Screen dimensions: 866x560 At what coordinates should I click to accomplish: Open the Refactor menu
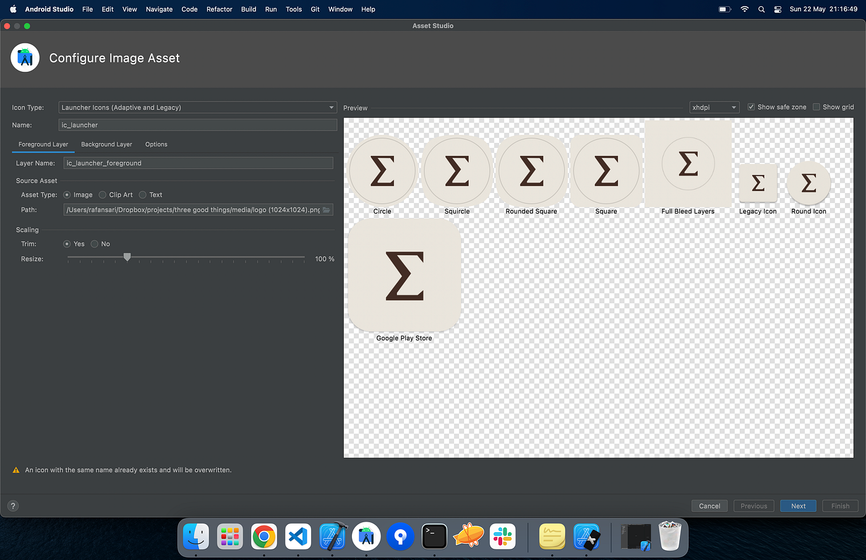[x=219, y=9]
